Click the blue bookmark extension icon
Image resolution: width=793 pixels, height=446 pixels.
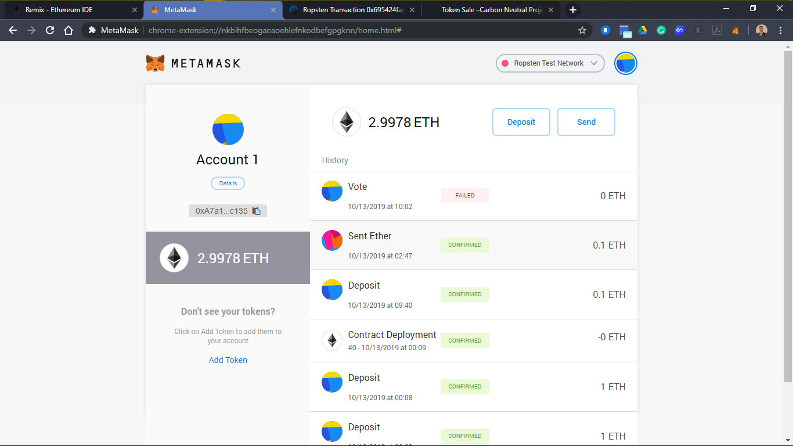605,30
